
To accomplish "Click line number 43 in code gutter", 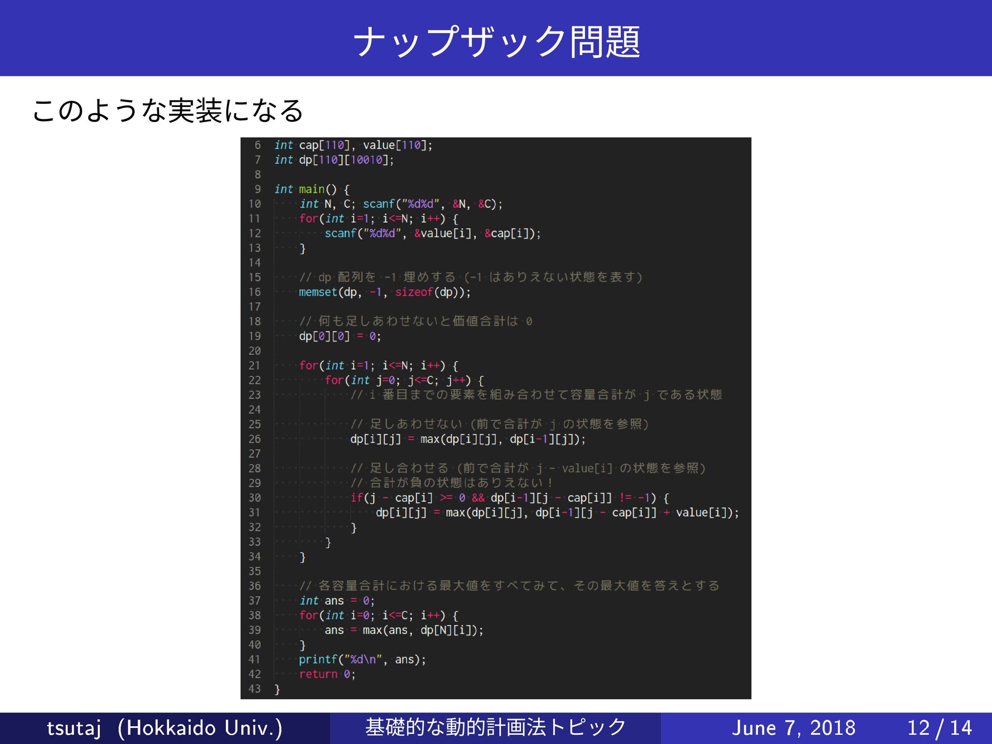I will coord(255,689).
